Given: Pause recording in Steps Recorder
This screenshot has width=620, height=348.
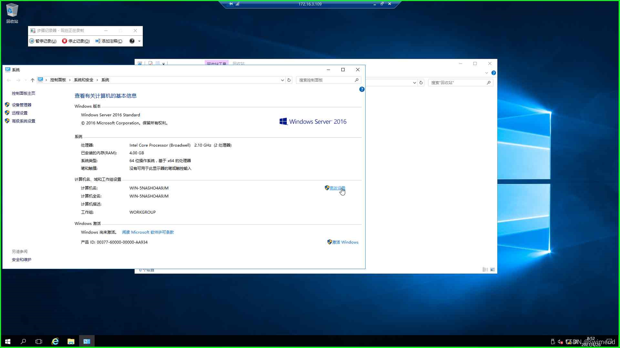Looking at the screenshot, I should [43, 41].
